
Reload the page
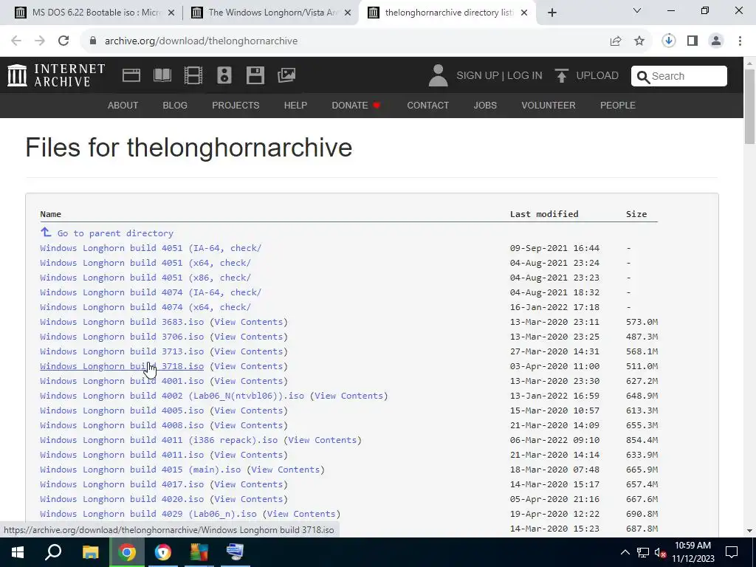tap(63, 41)
